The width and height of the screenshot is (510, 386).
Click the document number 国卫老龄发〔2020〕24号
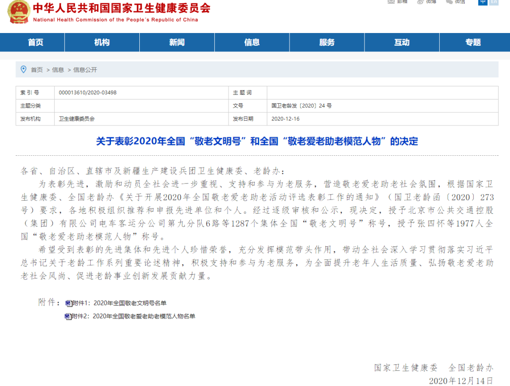click(x=301, y=106)
